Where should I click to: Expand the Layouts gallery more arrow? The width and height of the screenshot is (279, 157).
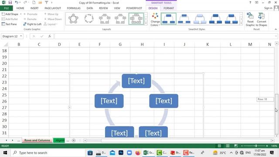click(x=146, y=23)
